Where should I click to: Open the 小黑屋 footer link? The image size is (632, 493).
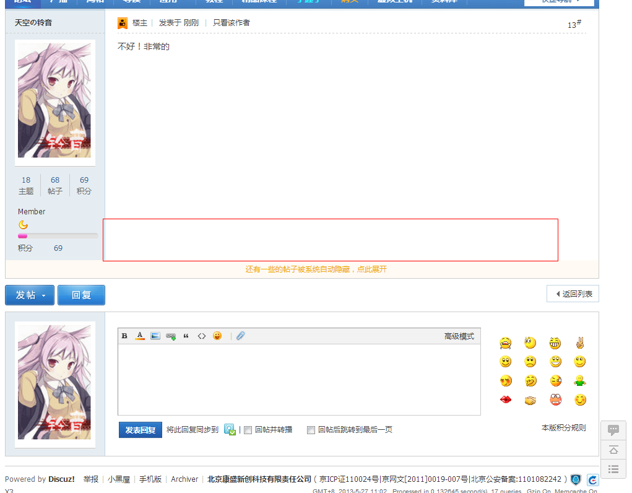[118, 479]
